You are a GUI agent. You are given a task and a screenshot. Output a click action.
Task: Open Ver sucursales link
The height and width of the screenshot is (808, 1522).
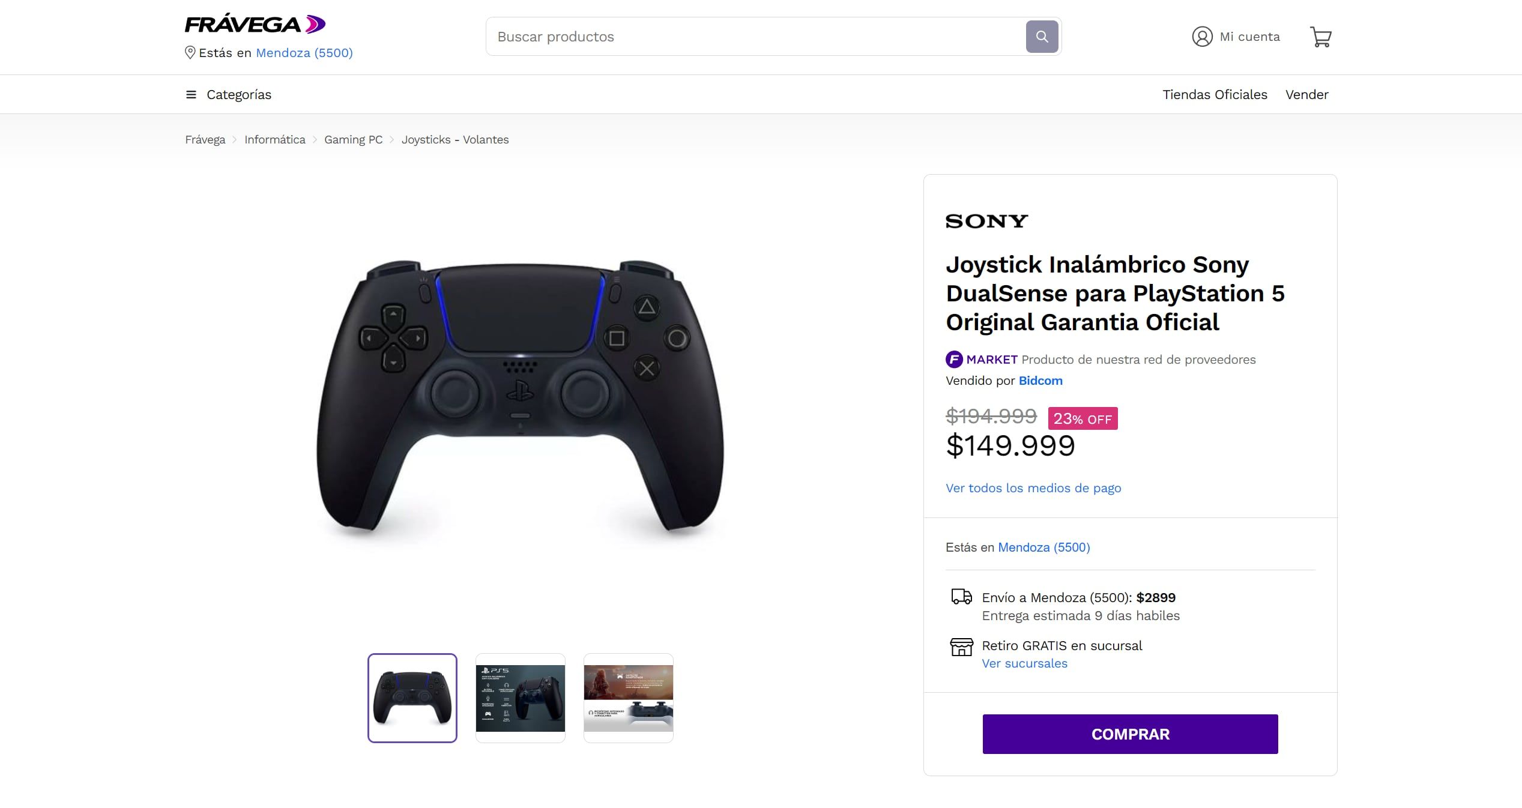click(1025, 663)
